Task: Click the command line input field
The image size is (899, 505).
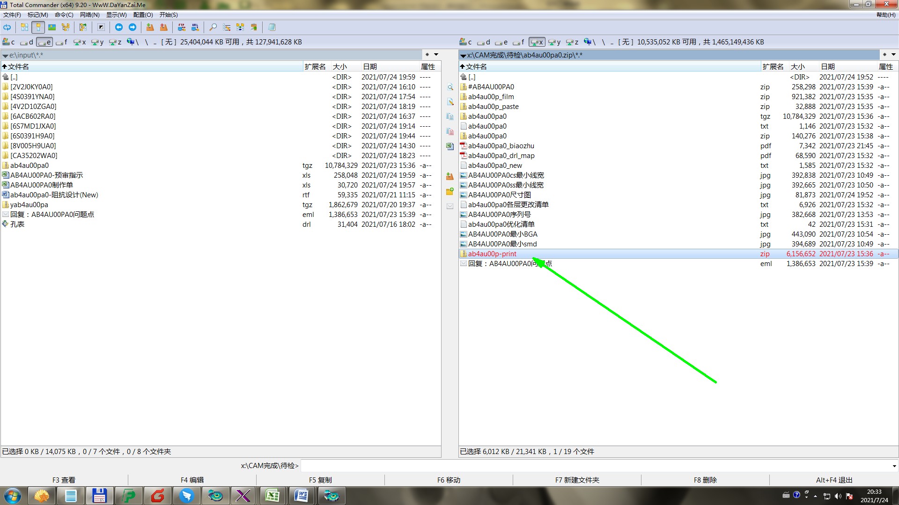Action: 595,466
